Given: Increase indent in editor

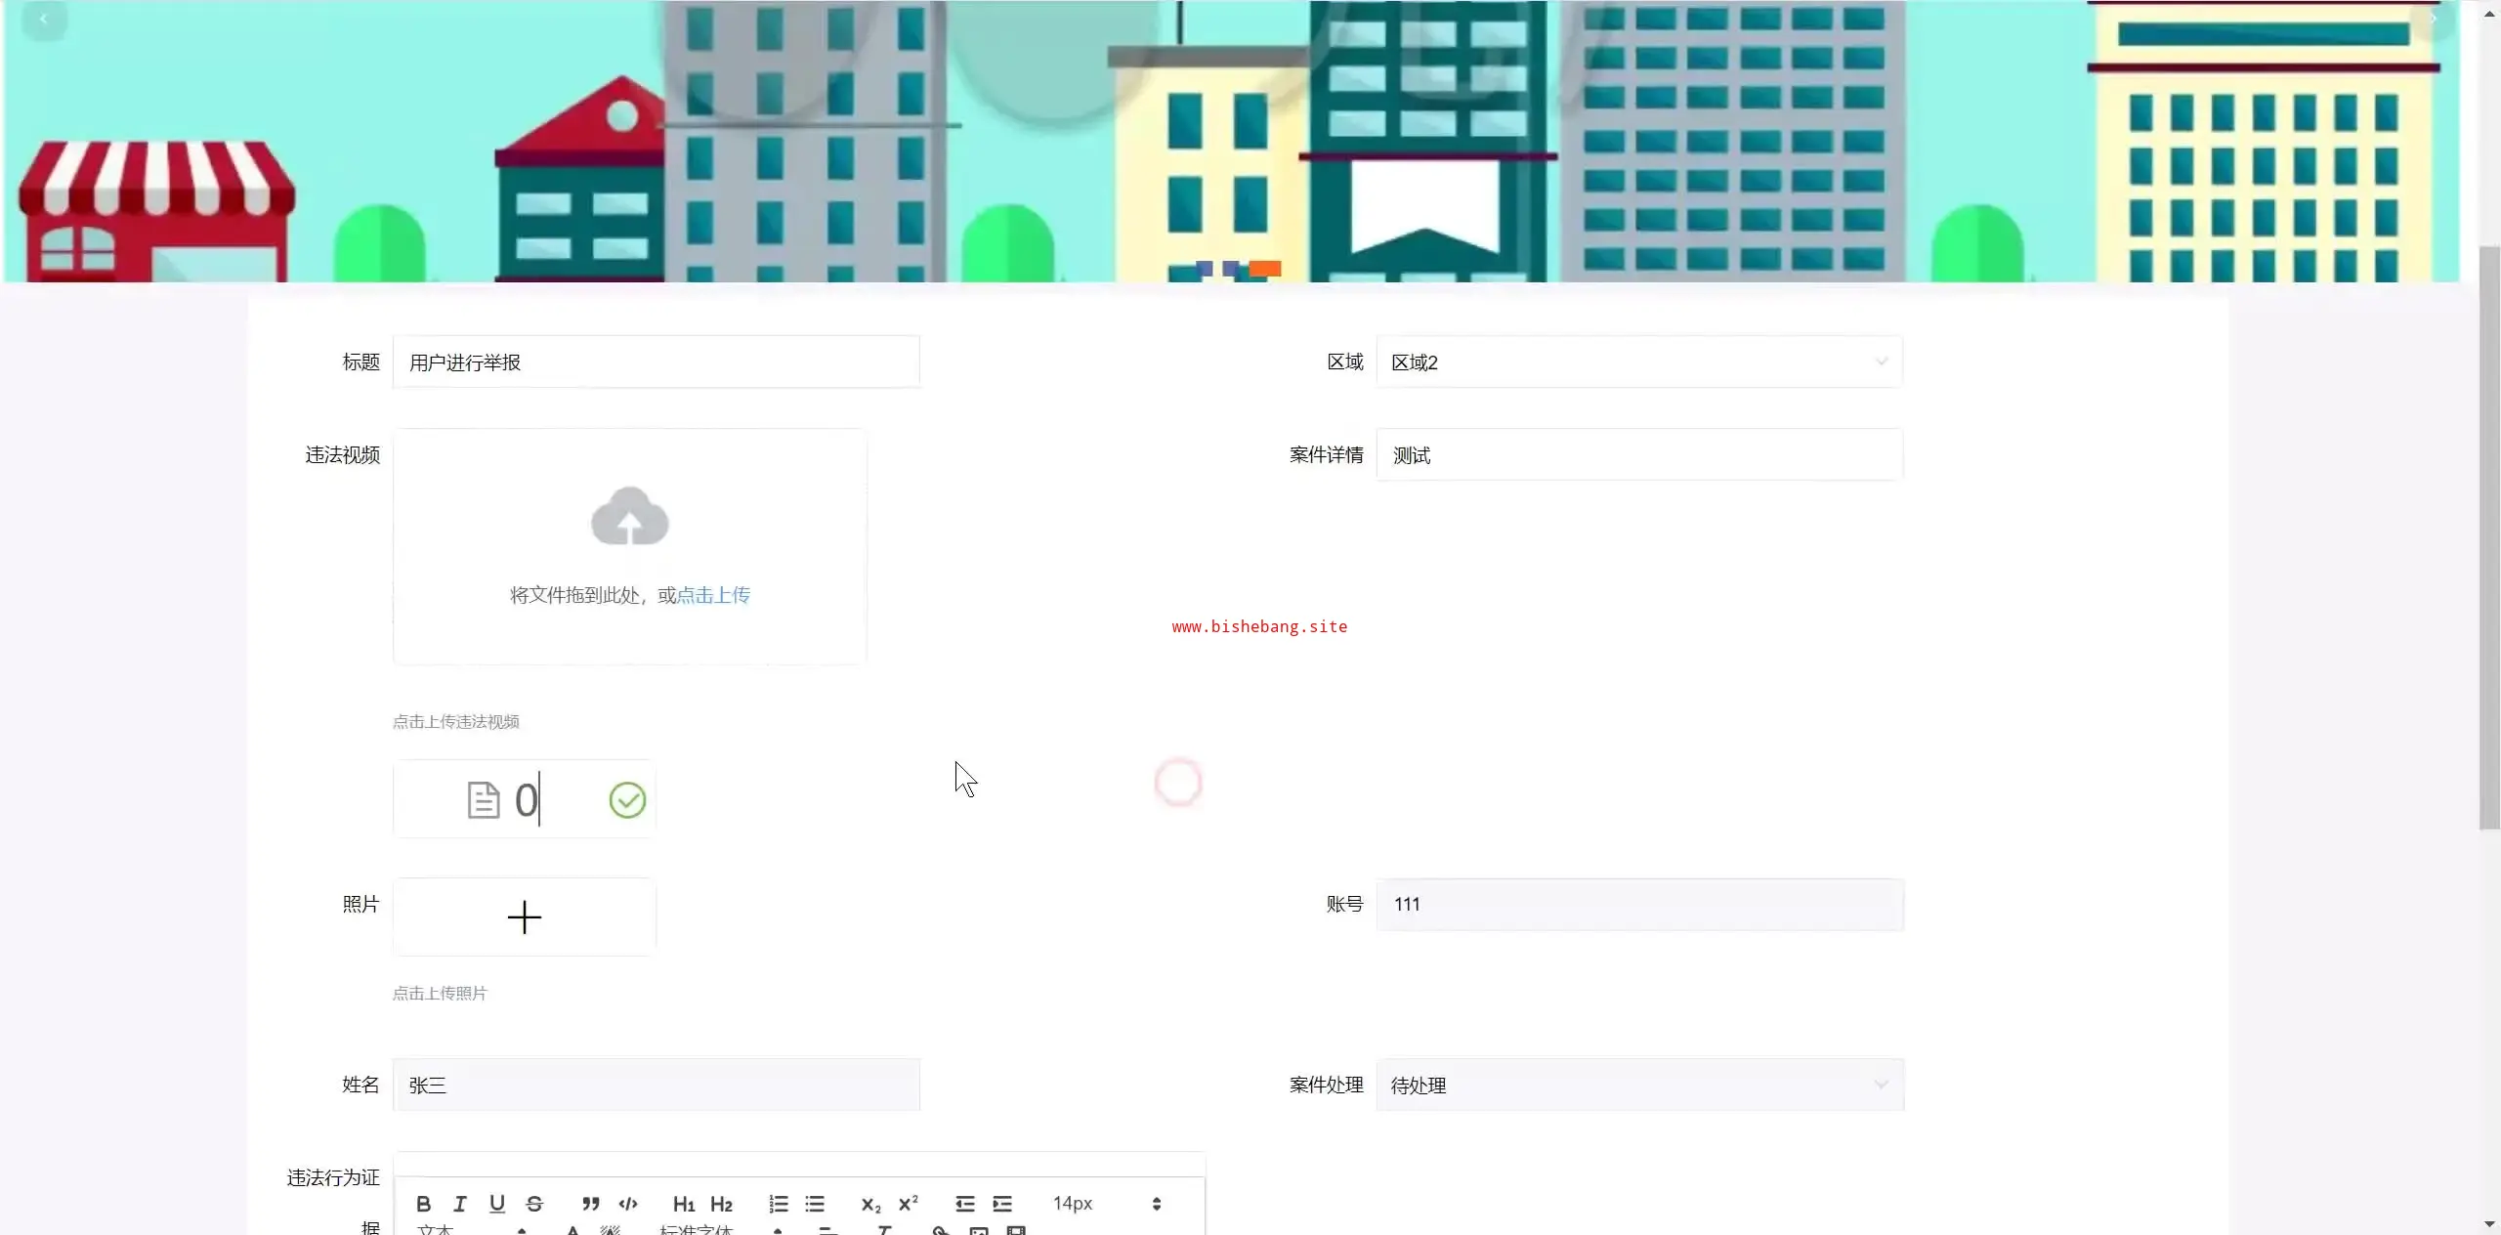Looking at the screenshot, I should pos(1002,1204).
